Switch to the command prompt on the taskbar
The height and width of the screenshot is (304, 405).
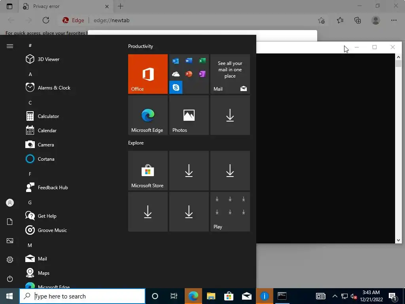tap(282, 296)
